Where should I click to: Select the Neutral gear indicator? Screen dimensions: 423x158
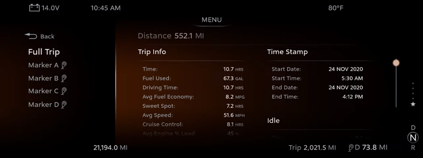point(413,138)
